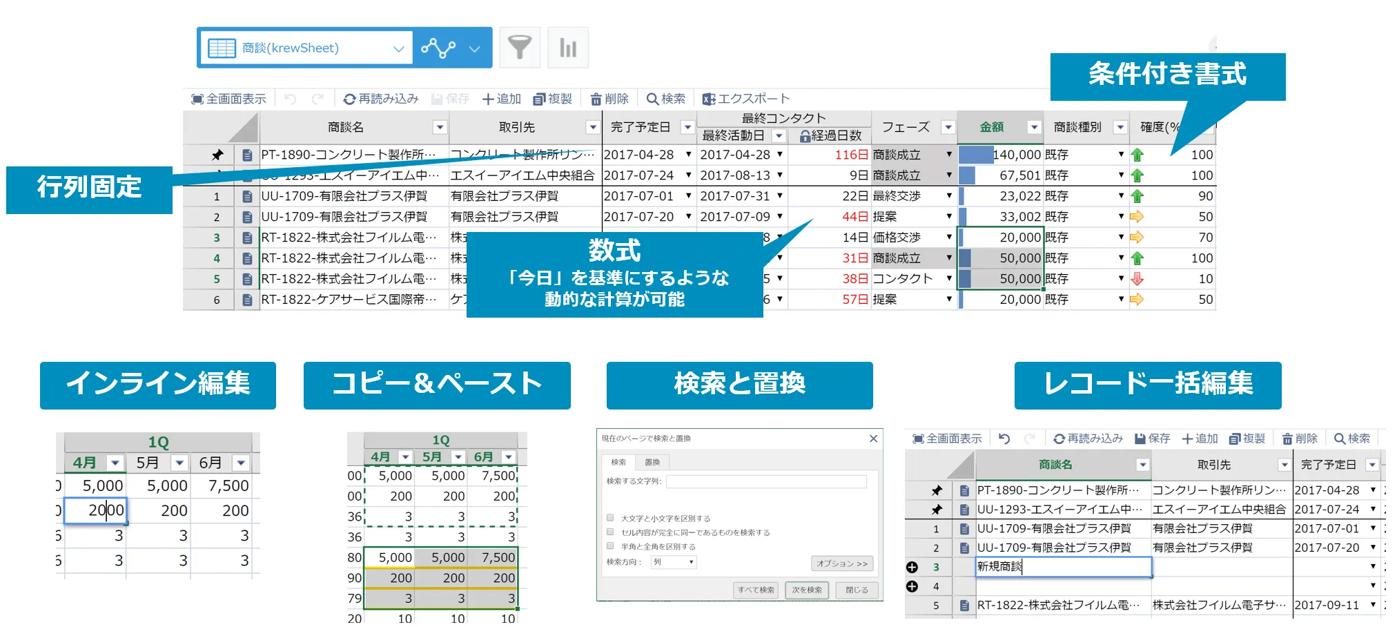The image size is (1397, 627).
Task: Open the 商談(krewSheet) view dropdown
Action: [398, 48]
